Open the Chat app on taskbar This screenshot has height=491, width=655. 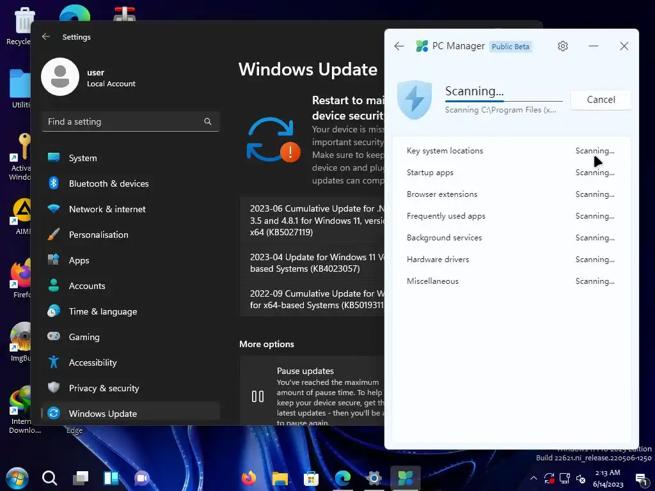[142, 478]
